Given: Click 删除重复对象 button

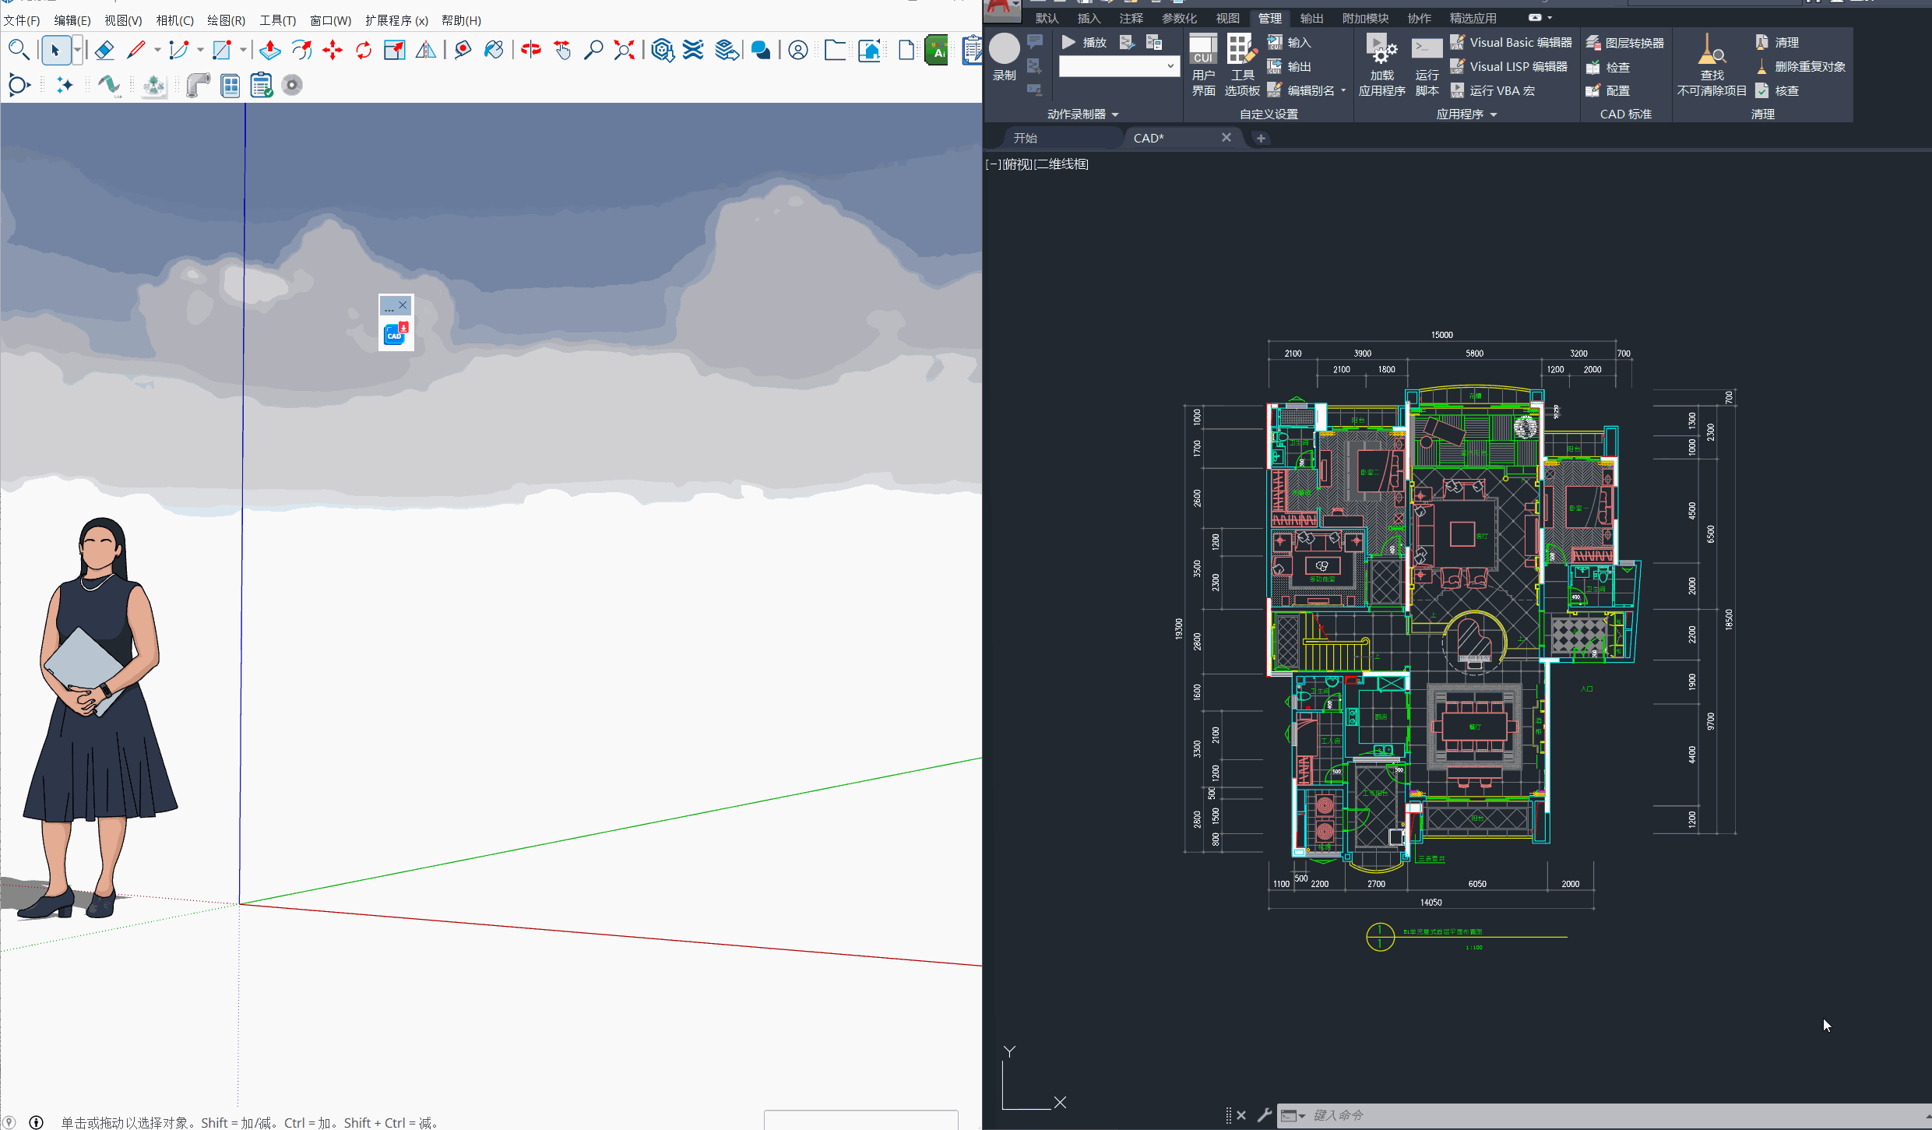Looking at the screenshot, I should point(1800,67).
